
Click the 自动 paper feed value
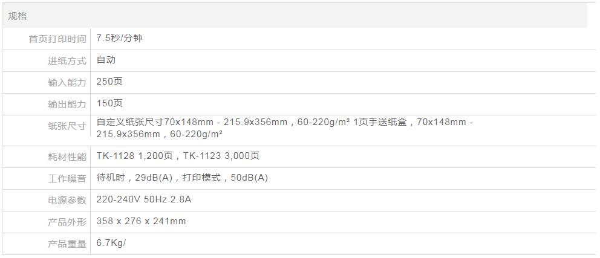[x=106, y=60]
